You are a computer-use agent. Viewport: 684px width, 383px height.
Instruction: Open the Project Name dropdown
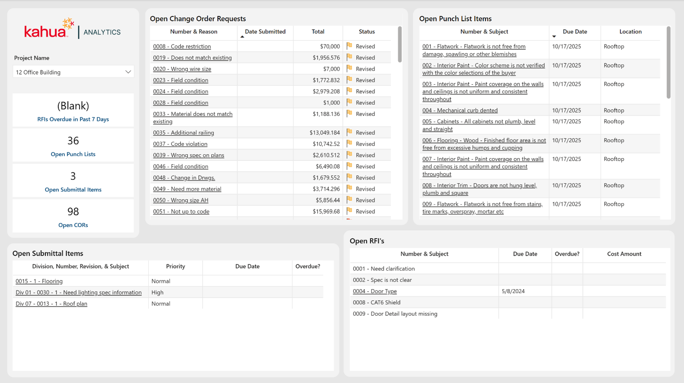[x=73, y=72]
